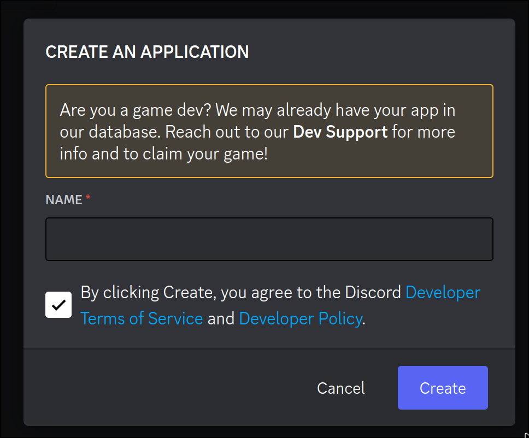The image size is (529, 438).
Task: Click the Create An Application heading
Action: (147, 52)
